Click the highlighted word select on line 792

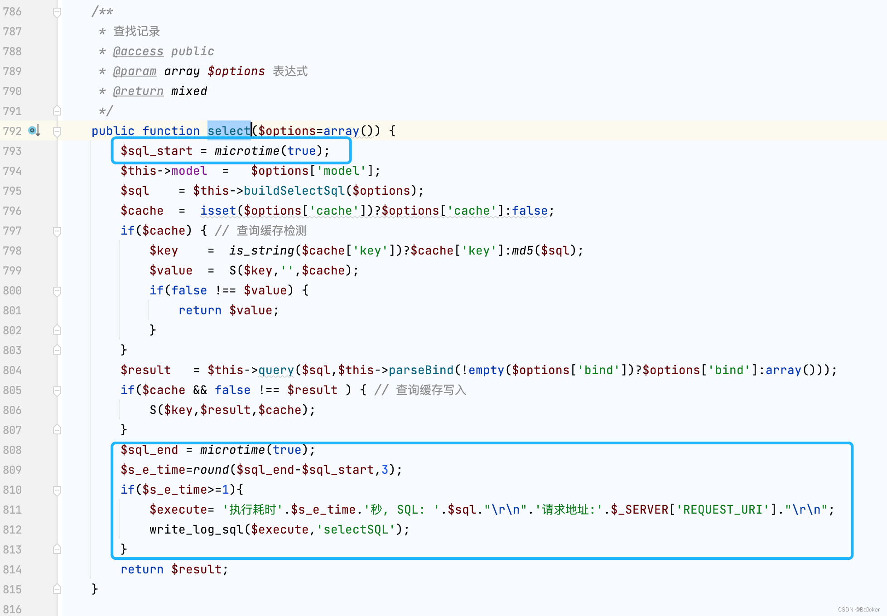pyautogui.click(x=229, y=130)
